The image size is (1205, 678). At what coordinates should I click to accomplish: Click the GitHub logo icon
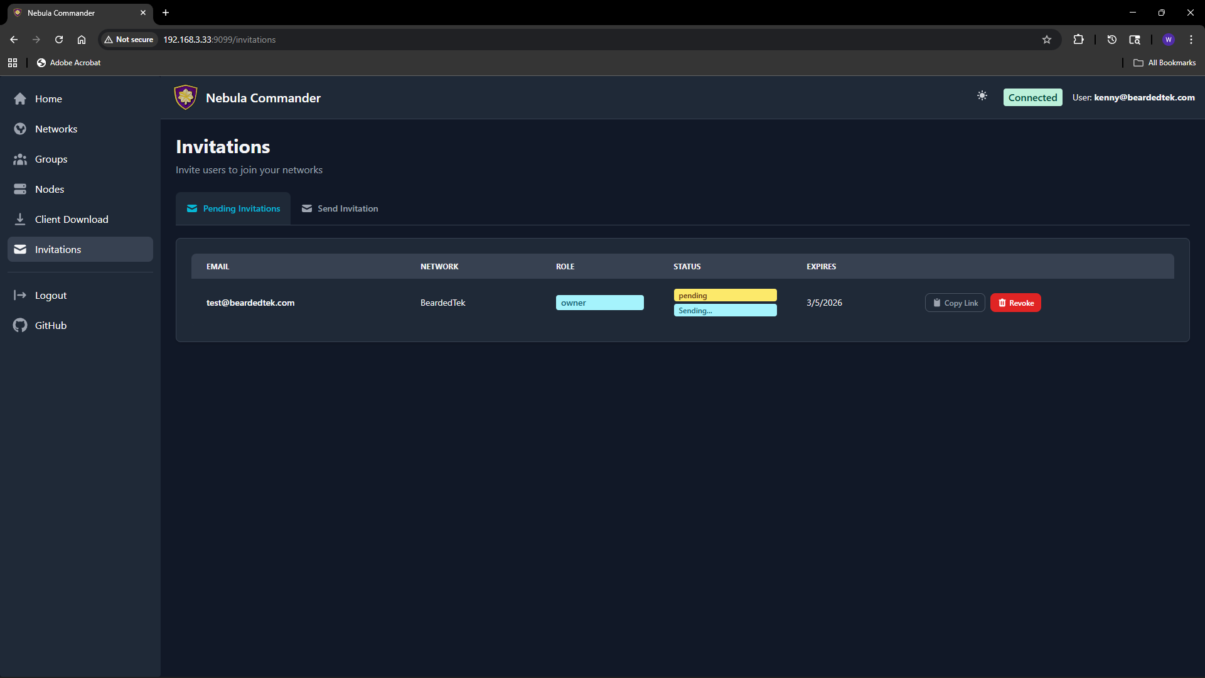(20, 325)
